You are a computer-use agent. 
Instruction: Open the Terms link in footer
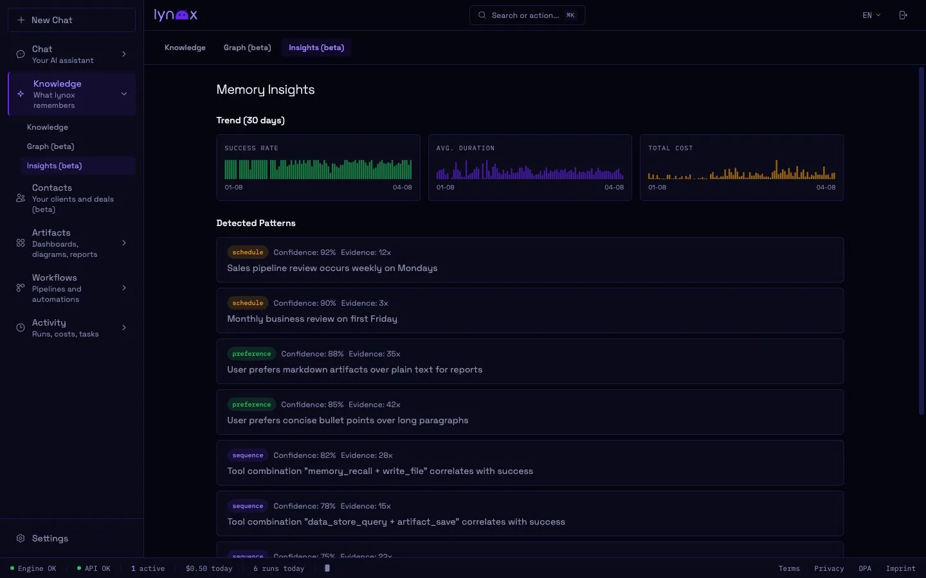[x=789, y=568]
